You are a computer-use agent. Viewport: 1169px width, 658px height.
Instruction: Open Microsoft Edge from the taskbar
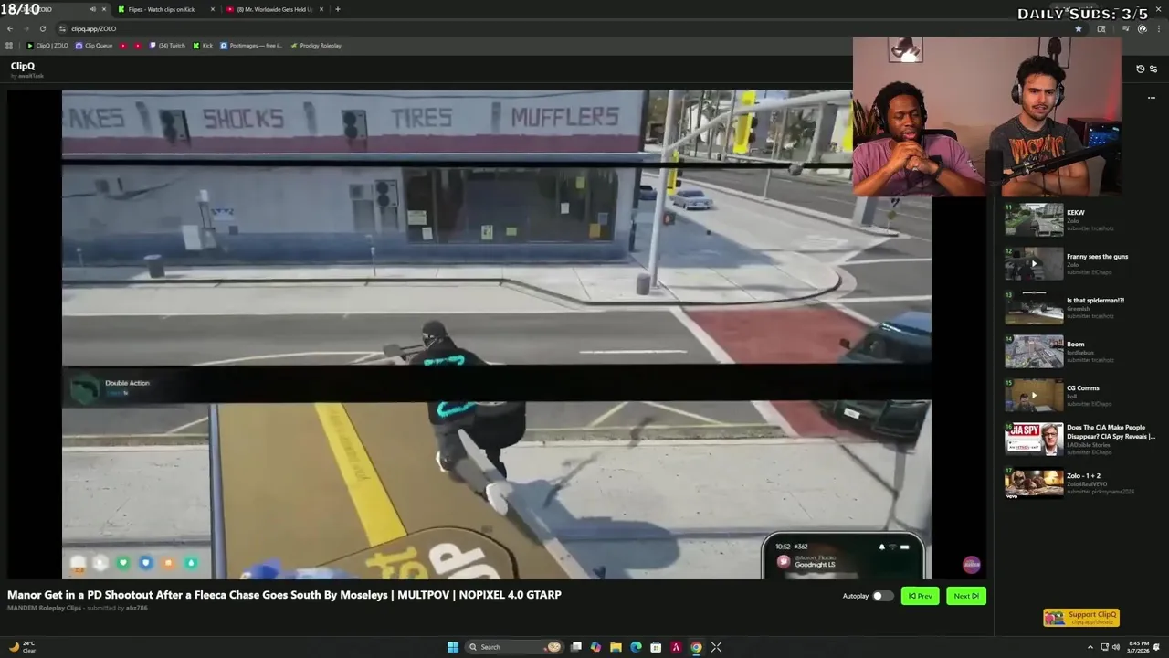coord(636,647)
